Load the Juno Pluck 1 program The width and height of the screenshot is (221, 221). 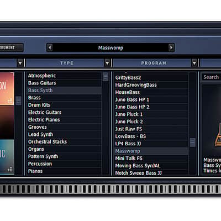pos(151,114)
